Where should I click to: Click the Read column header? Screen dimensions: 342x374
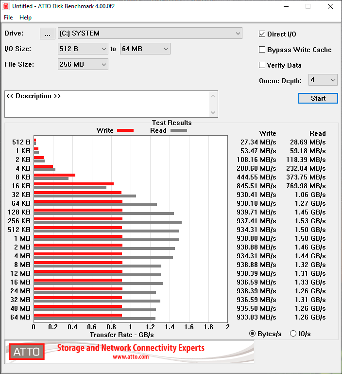click(317, 133)
